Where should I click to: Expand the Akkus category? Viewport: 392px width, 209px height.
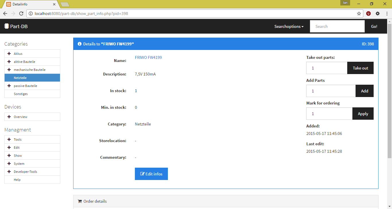(9, 54)
